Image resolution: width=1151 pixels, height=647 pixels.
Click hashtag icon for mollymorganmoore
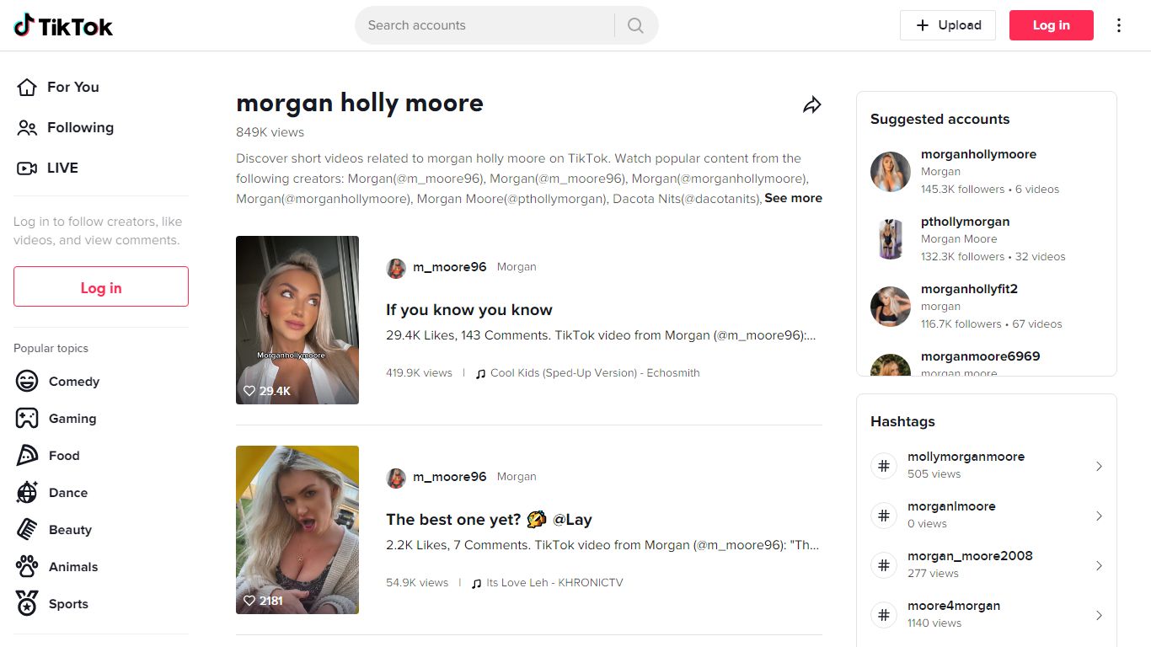[884, 466]
